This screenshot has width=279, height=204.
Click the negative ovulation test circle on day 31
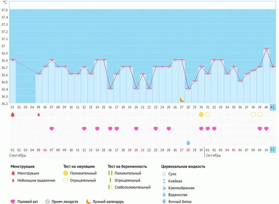(x=208, y=114)
